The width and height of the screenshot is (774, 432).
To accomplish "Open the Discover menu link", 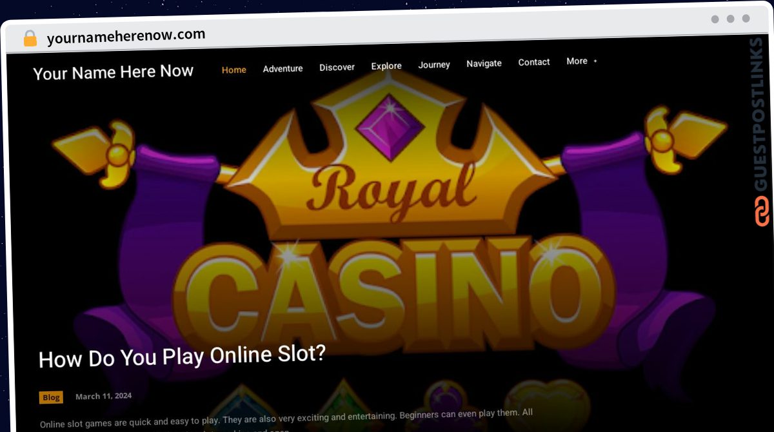I will [337, 67].
